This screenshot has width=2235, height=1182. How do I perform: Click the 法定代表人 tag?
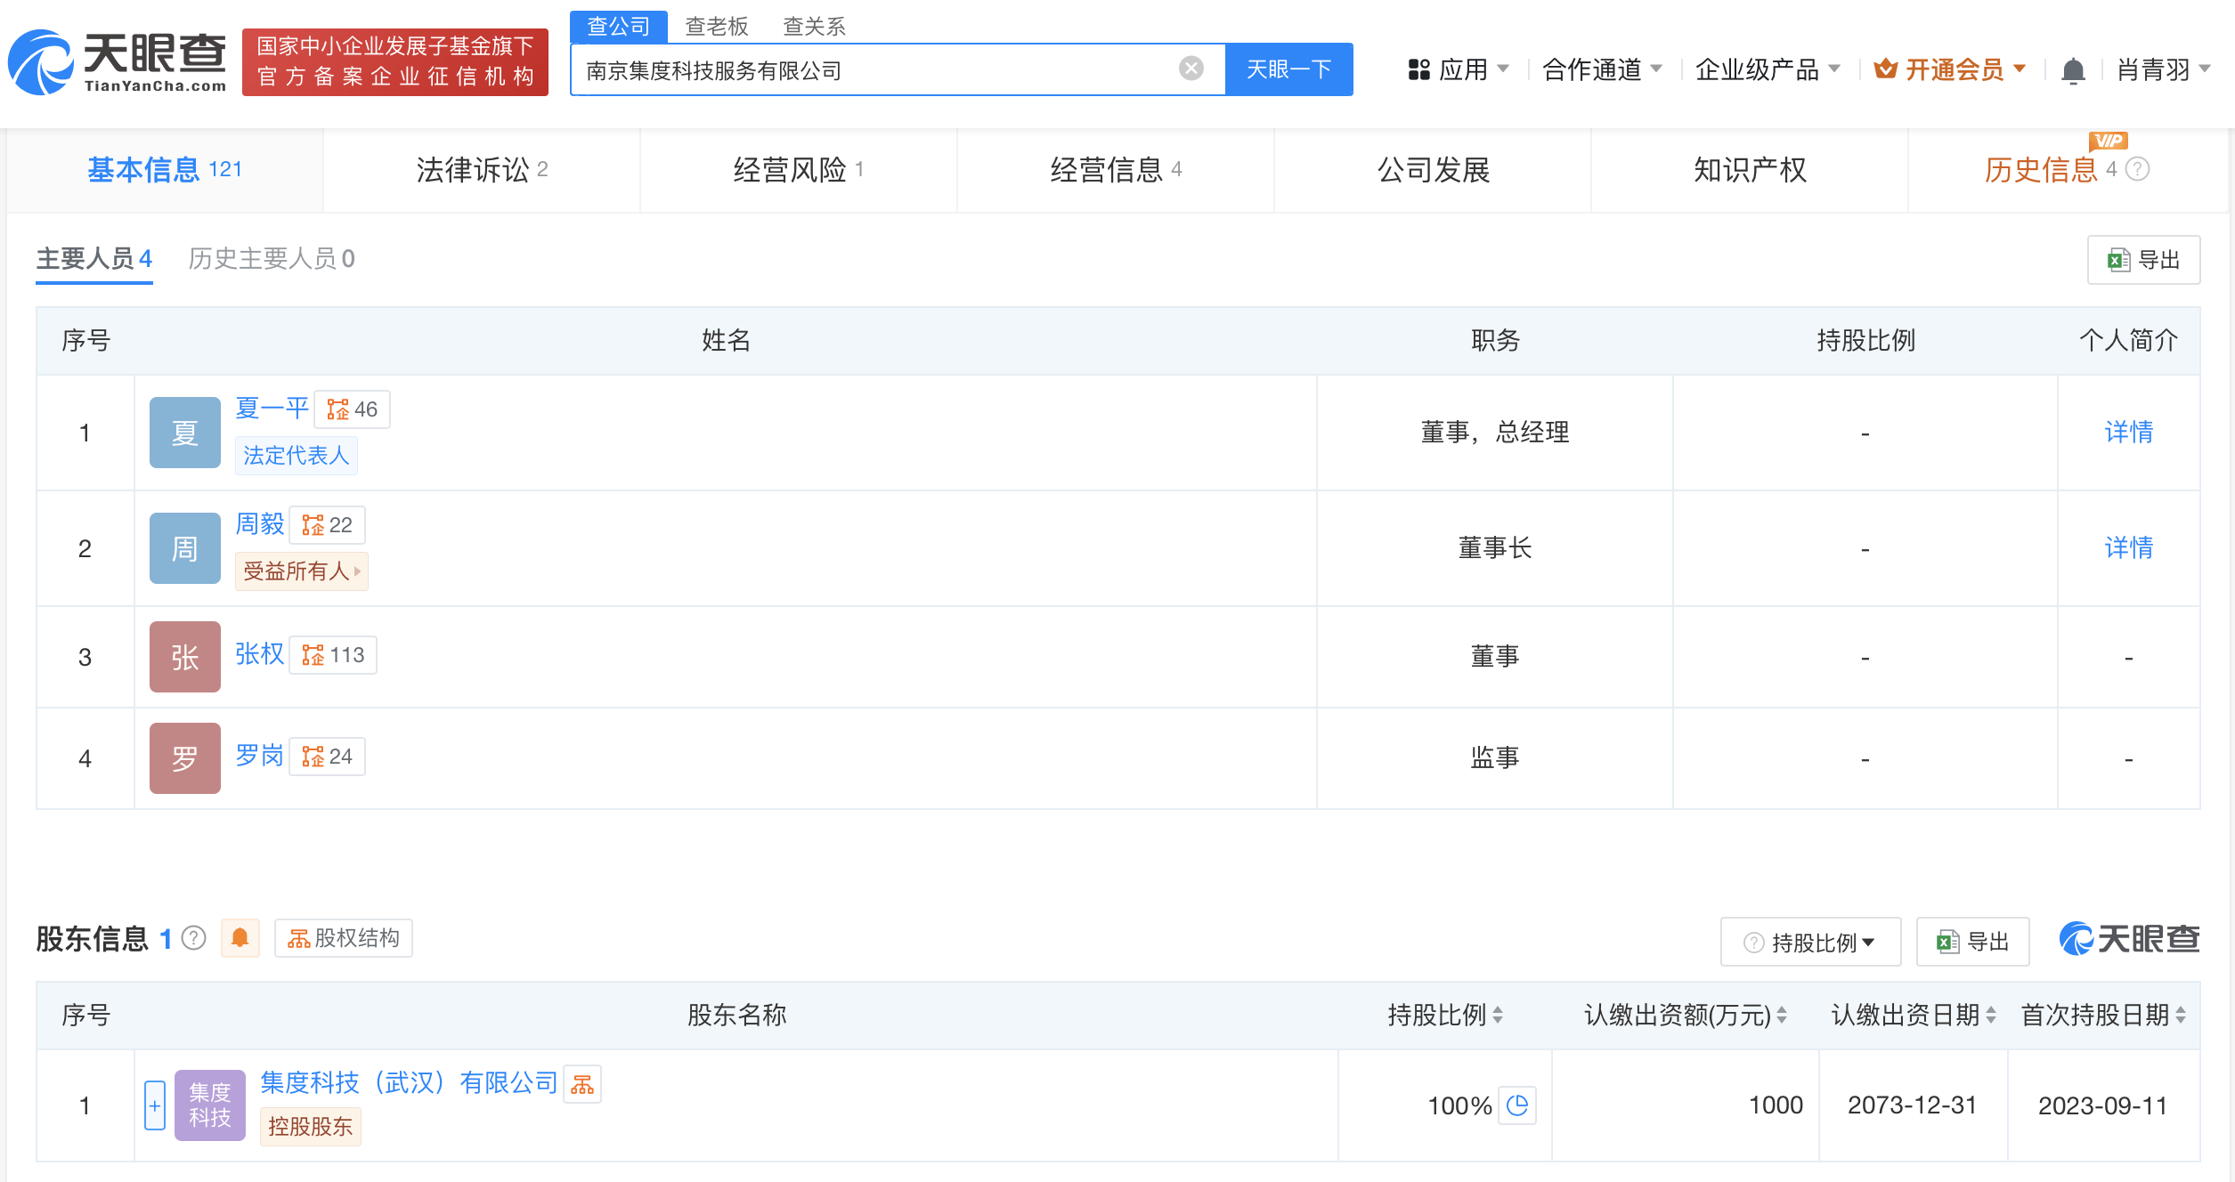(296, 456)
